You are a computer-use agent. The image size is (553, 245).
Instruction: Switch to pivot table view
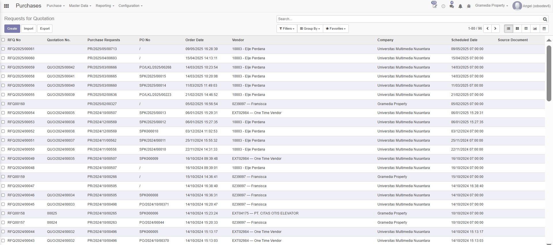[526, 29]
